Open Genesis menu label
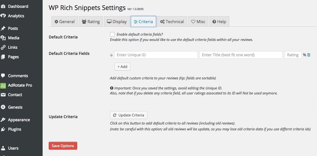The height and width of the screenshot is (156, 317). point(15,107)
